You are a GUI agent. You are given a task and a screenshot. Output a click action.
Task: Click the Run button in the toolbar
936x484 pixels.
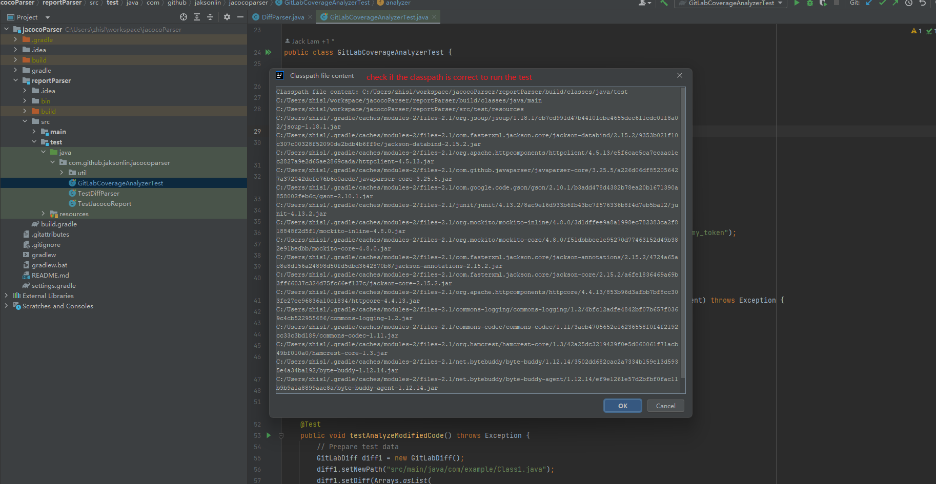797,3
